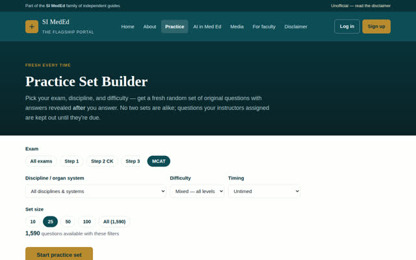
Task: Click the Log in button
Action: click(x=347, y=27)
